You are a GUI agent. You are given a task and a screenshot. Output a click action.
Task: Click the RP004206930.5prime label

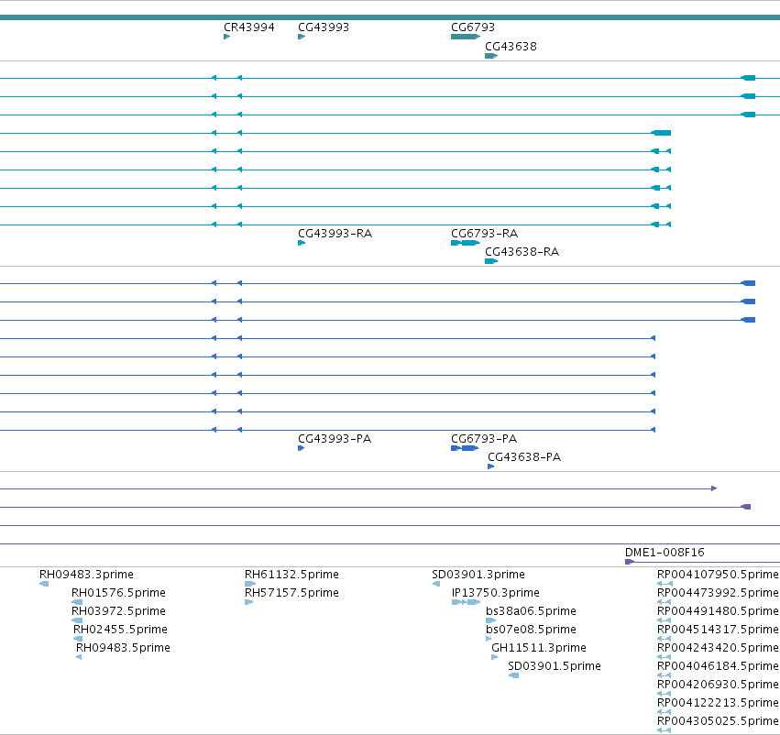click(x=718, y=685)
